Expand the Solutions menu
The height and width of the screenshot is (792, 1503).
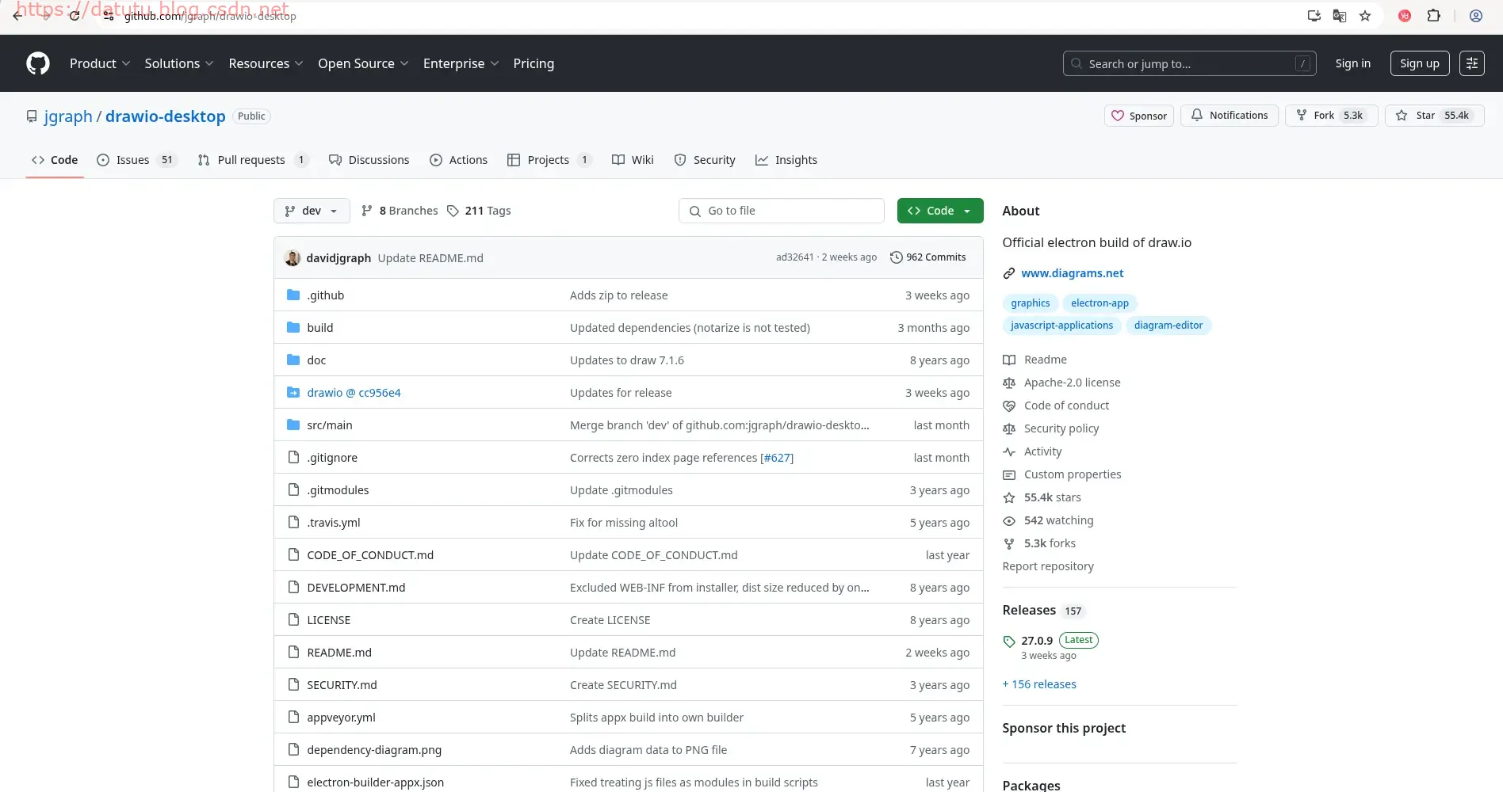tap(179, 63)
